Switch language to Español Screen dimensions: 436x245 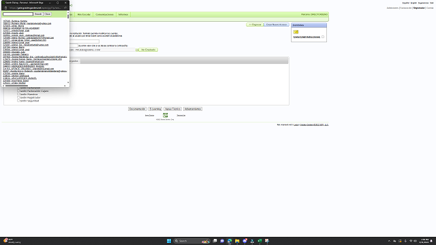pos(406,3)
